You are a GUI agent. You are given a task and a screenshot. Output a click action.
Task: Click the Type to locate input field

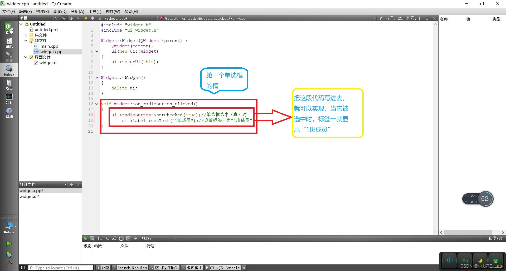click(x=61, y=268)
